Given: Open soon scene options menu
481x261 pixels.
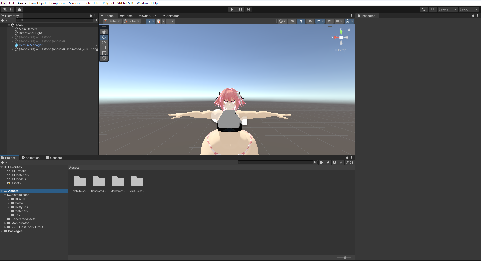Looking at the screenshot, I should click(95, 25).
